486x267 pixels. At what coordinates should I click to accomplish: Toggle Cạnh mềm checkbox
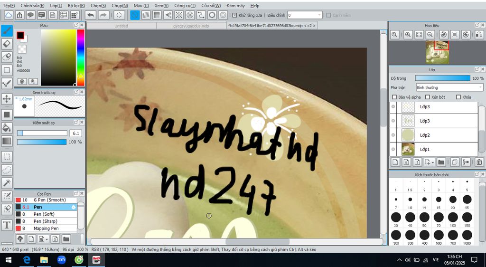click(328, 15)
